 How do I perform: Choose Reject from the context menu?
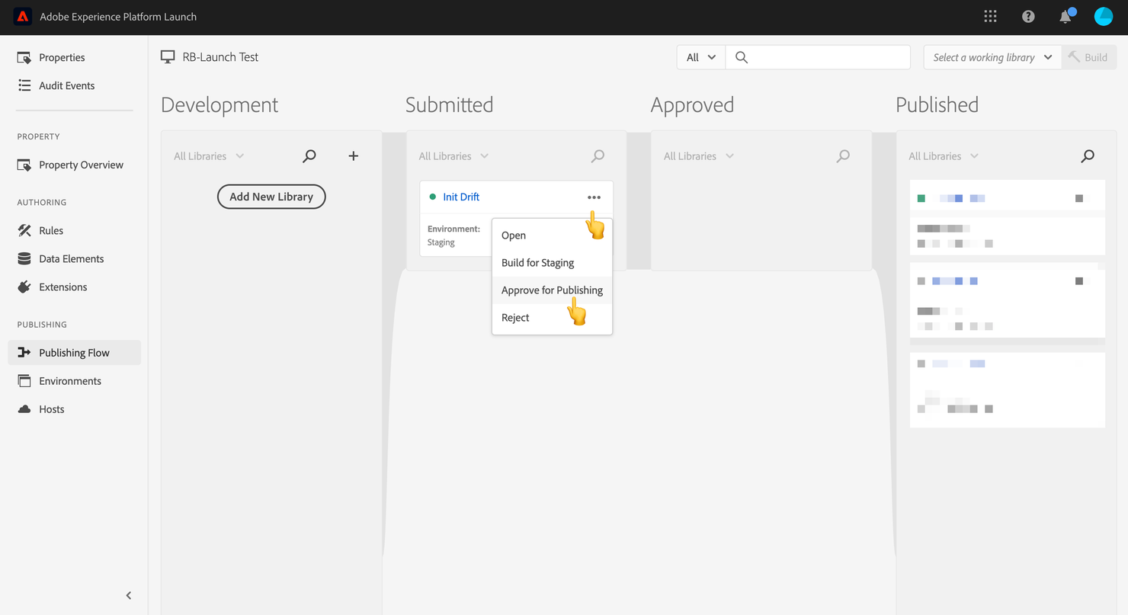coord(552,318)
